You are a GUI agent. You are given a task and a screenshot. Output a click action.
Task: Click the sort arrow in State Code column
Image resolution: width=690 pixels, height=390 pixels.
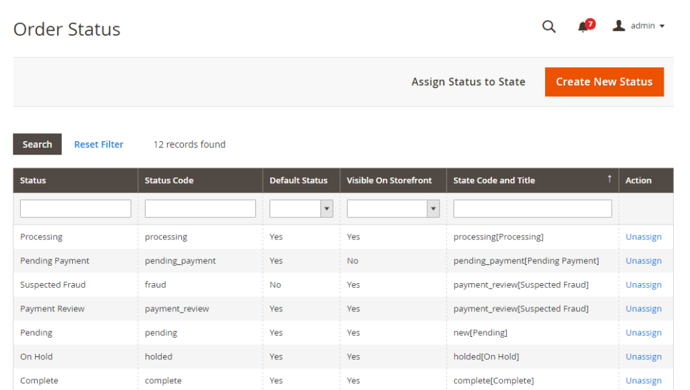[x=609, y=179]
